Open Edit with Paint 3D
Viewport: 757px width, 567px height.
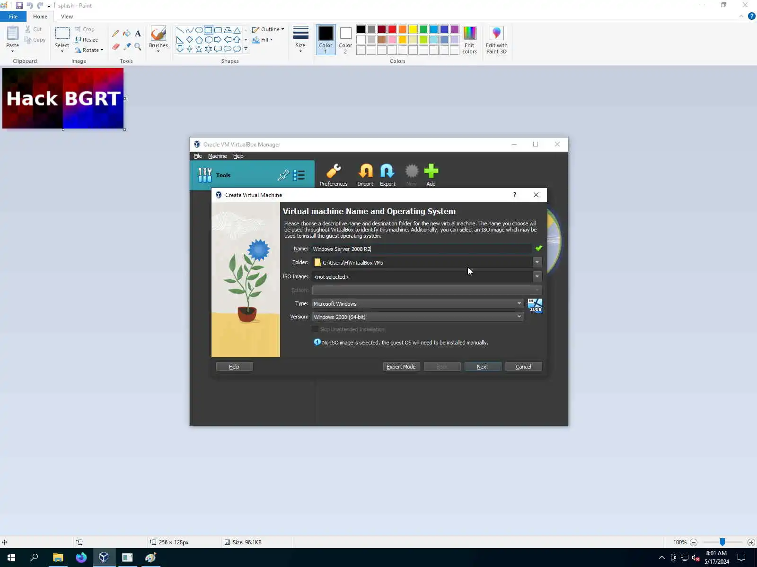(x=496, y=40)
